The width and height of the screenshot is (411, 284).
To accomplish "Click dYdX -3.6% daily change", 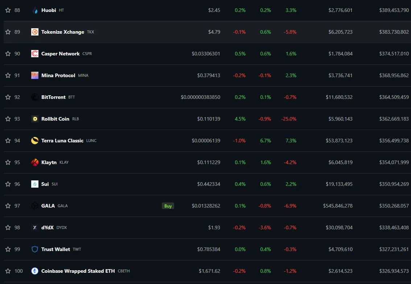I will pos(265,227).
